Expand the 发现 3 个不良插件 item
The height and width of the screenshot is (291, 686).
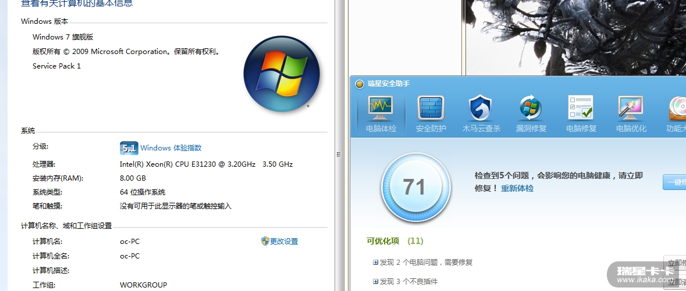375,282
